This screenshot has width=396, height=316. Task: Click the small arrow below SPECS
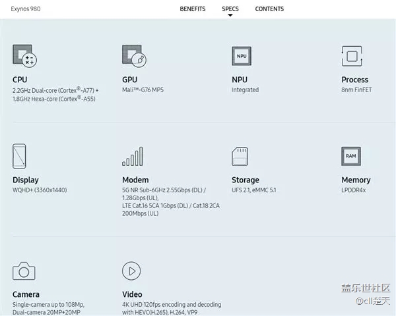click(x=230, y=15)
